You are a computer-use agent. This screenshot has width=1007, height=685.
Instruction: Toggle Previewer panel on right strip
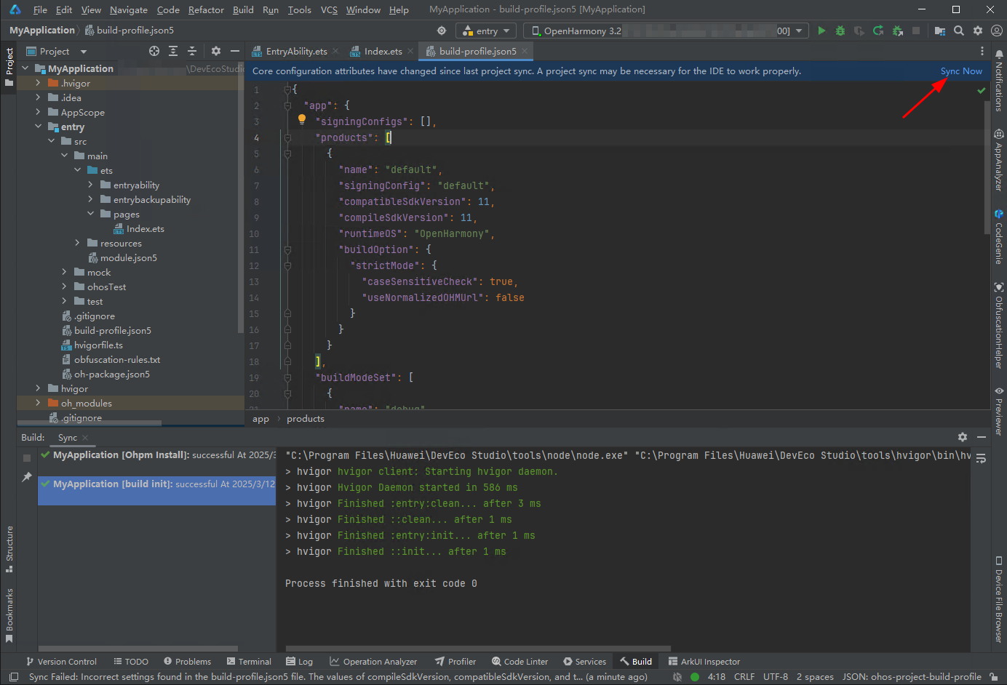[999, 411]
